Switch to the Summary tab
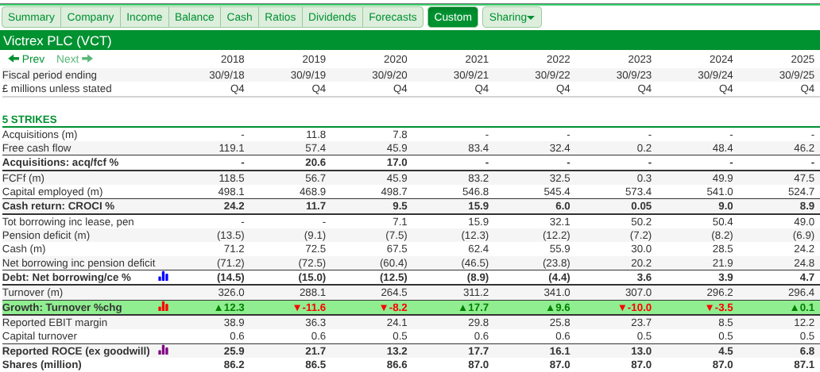820x372 pixels. click(31, 17)
